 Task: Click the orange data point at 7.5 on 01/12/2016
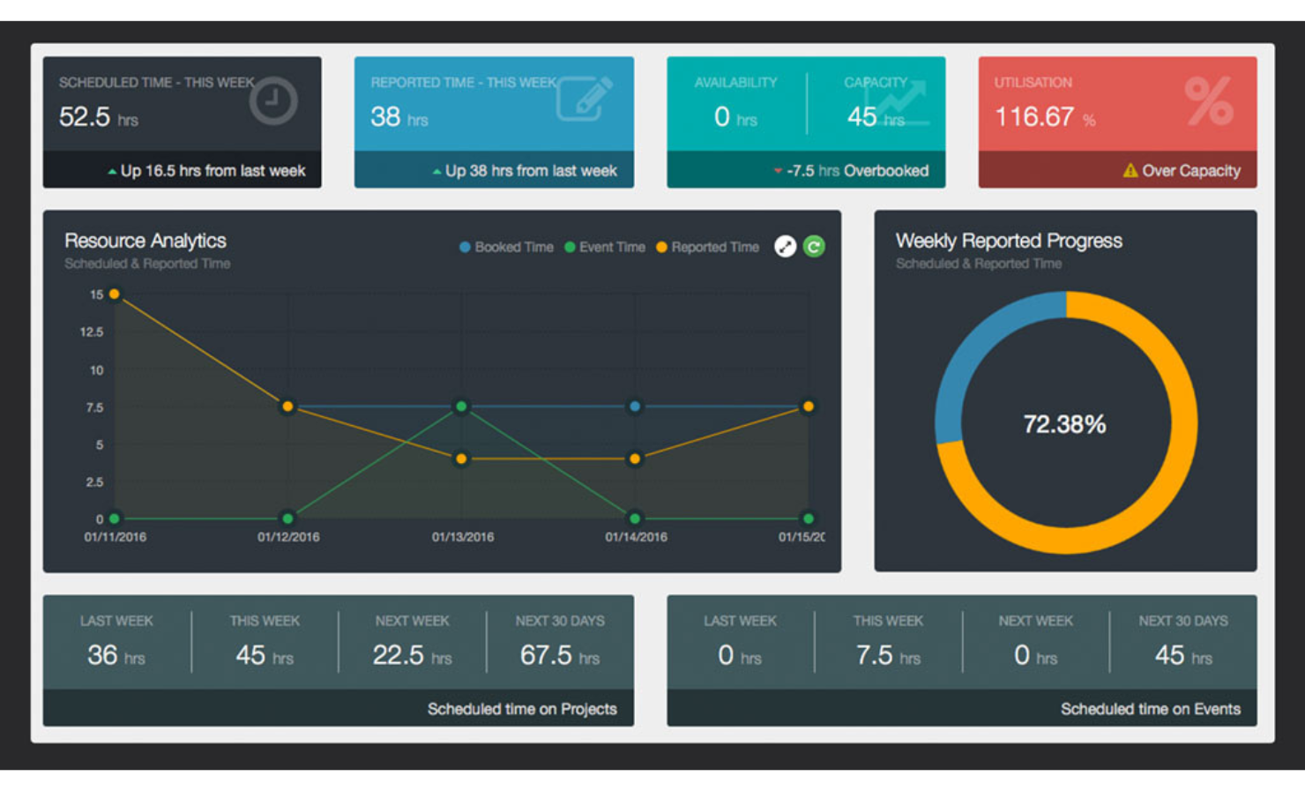287,407
